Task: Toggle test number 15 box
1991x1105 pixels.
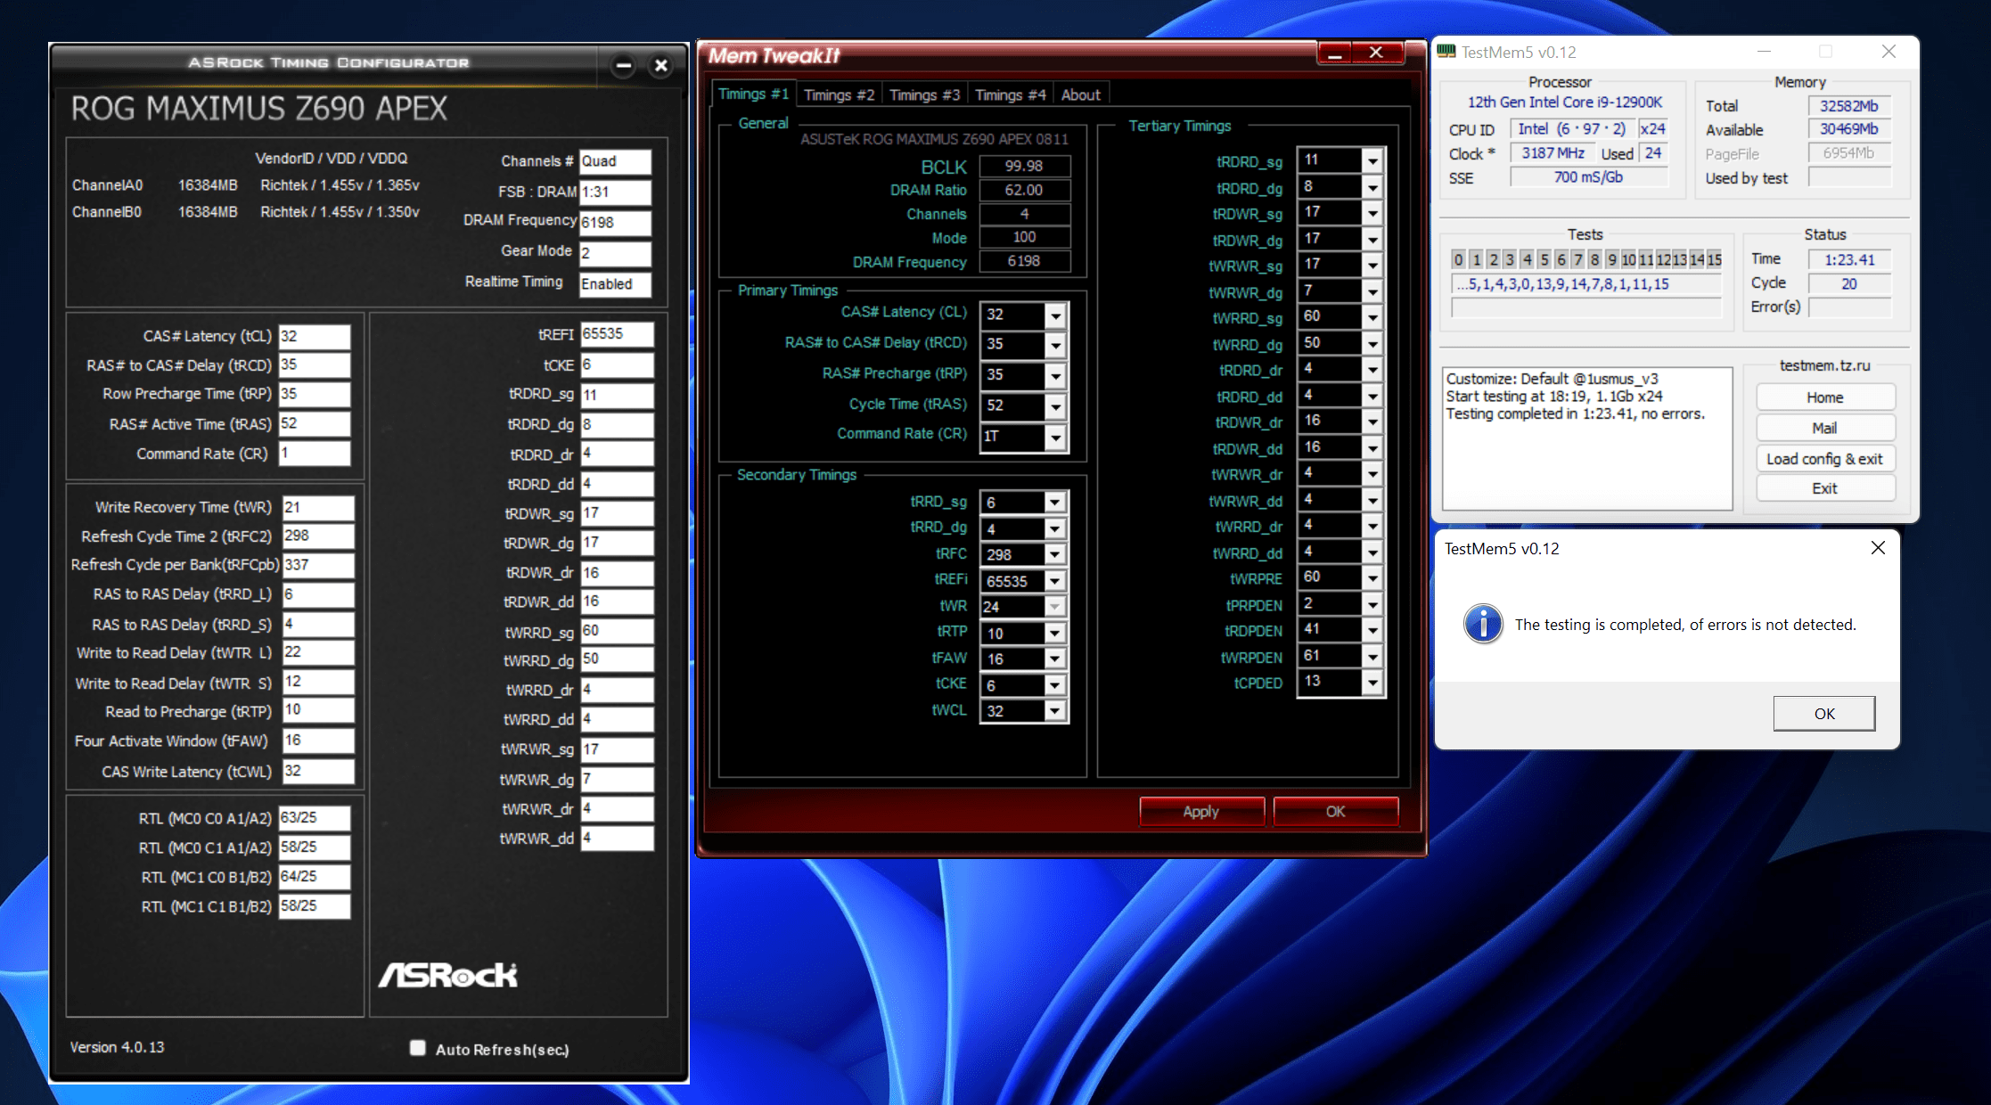Action: tap(1714, 259)
